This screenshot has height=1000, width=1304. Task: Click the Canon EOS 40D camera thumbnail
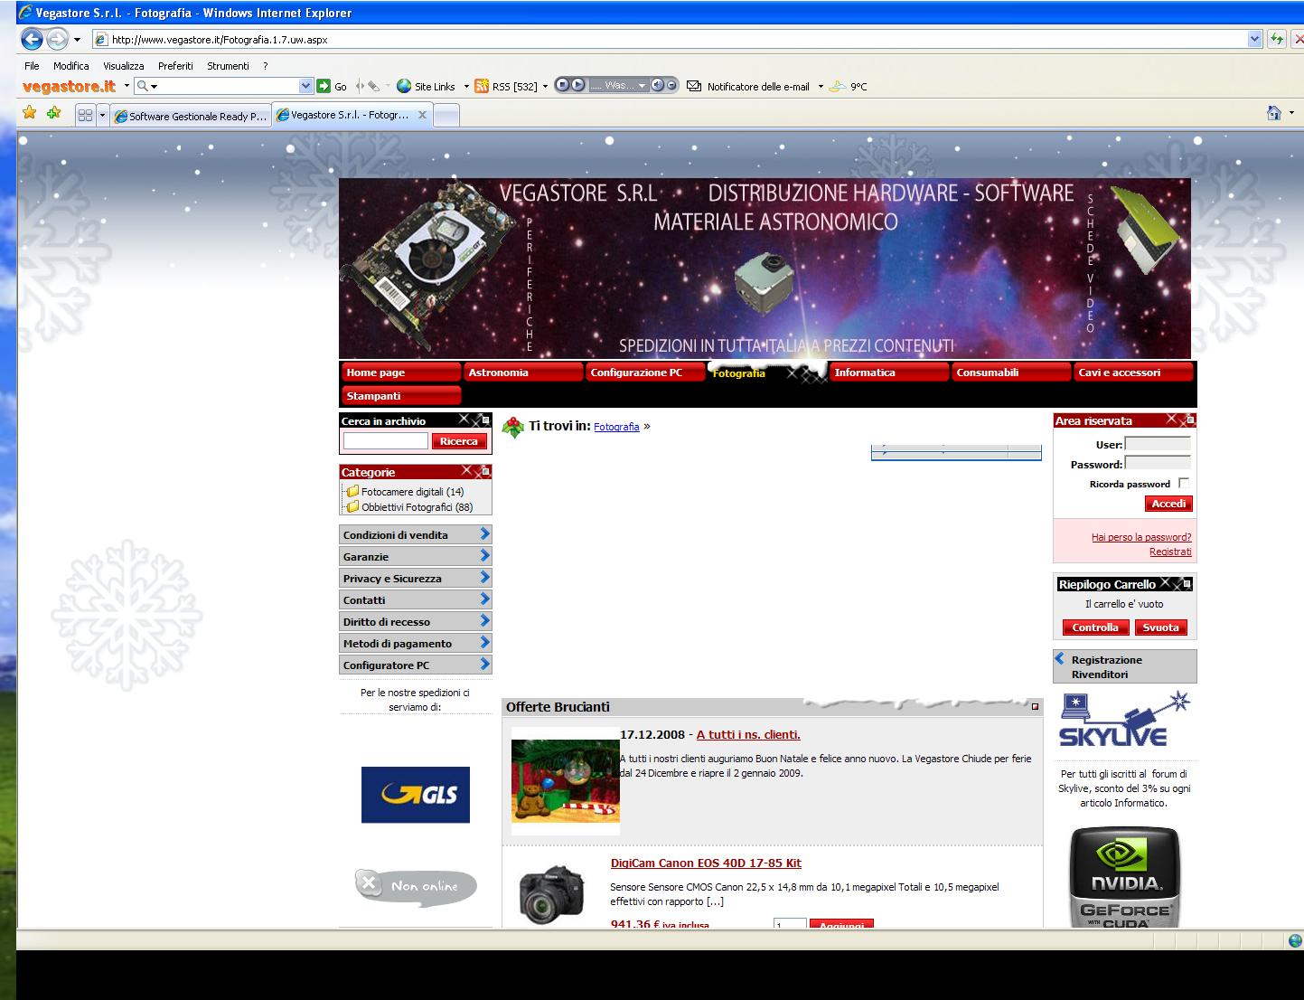tap(551, 892)
